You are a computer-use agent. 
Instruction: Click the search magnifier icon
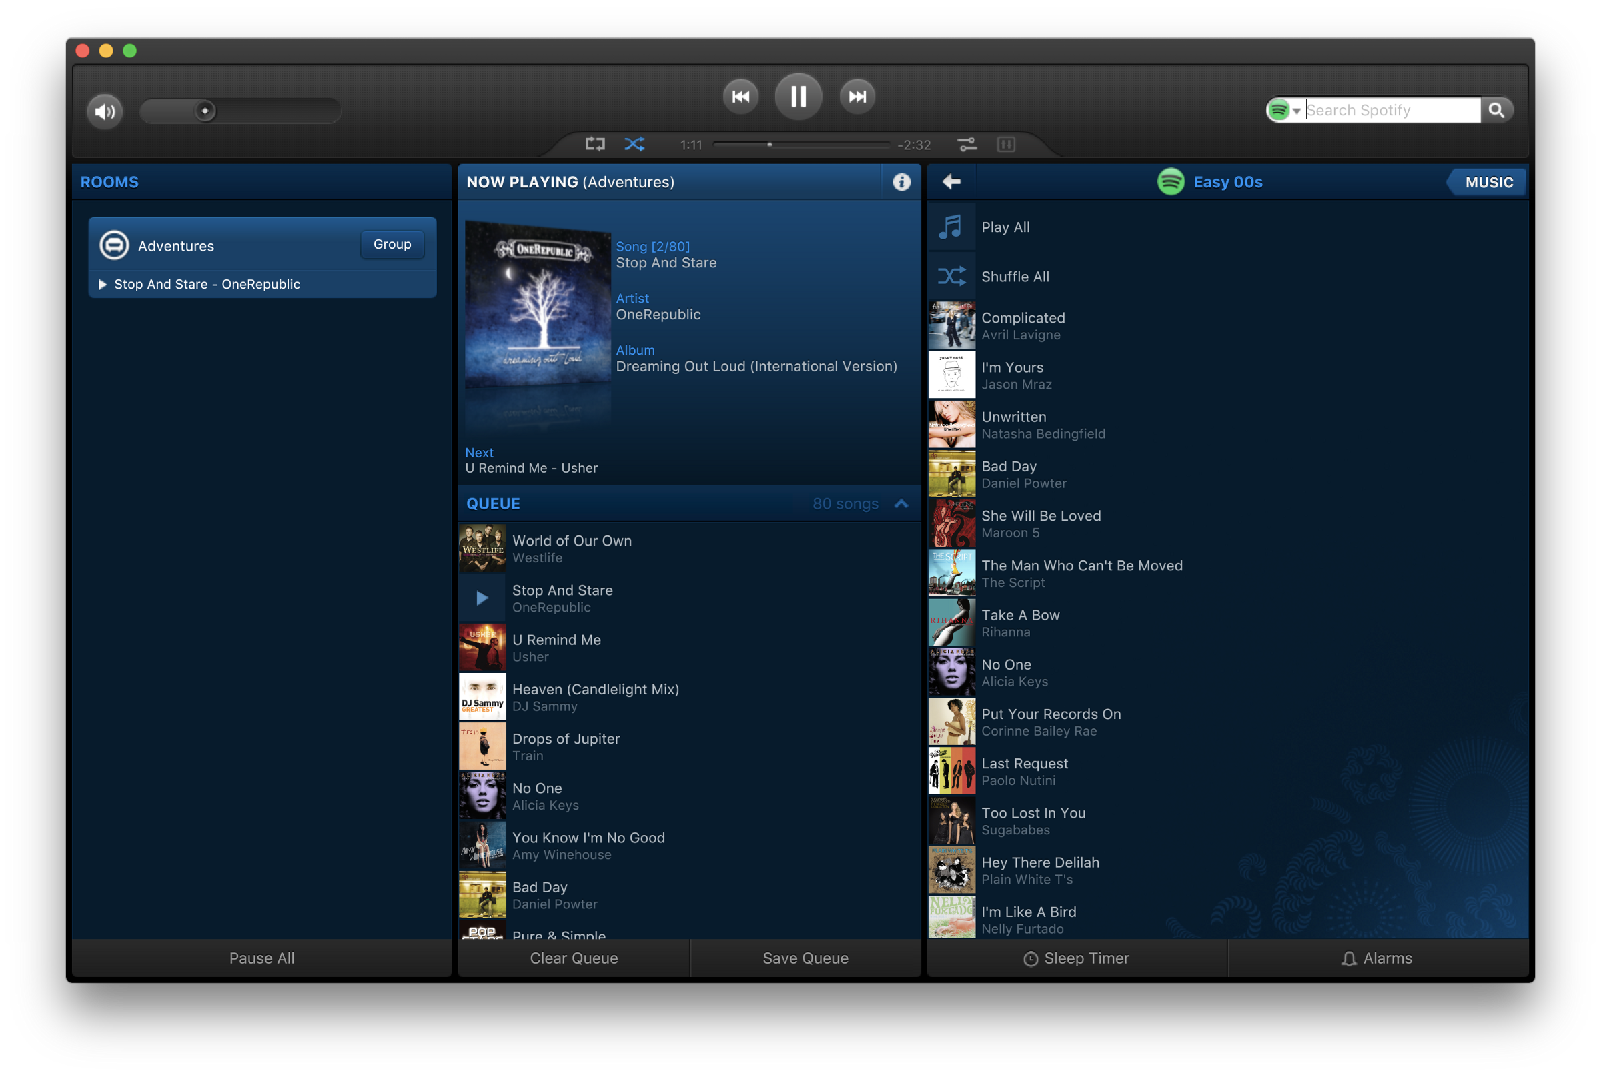click(1496, 111)
